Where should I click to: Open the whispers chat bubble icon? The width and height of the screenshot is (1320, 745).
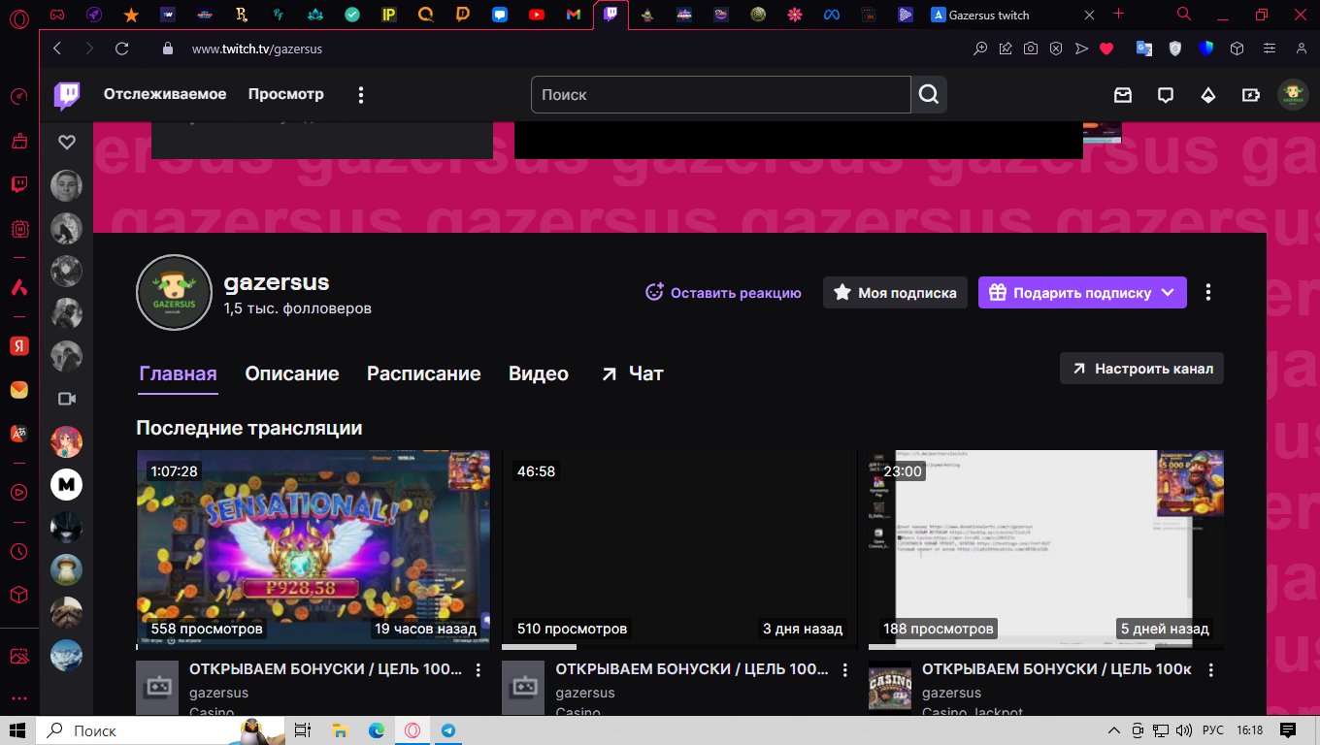coord(1166,95)
